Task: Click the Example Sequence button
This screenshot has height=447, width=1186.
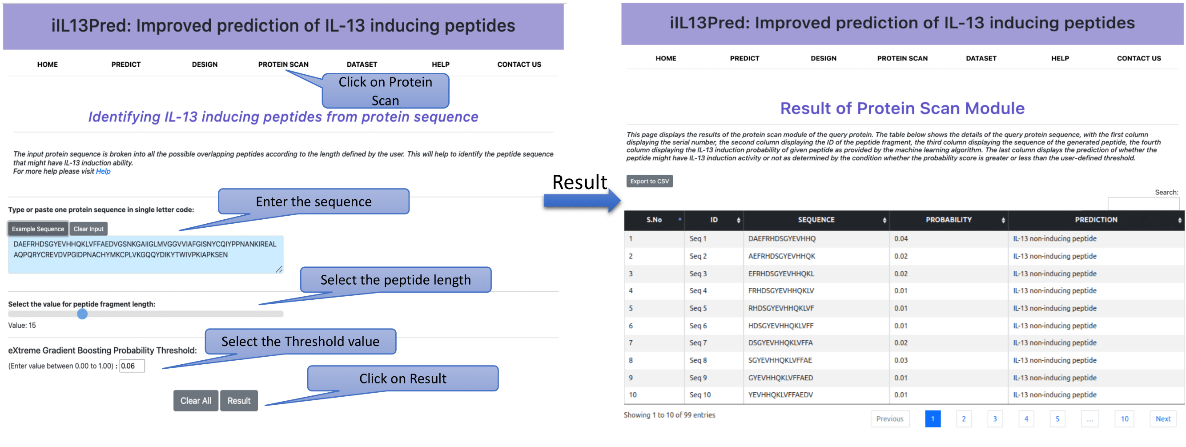Action: pos(38,229)
